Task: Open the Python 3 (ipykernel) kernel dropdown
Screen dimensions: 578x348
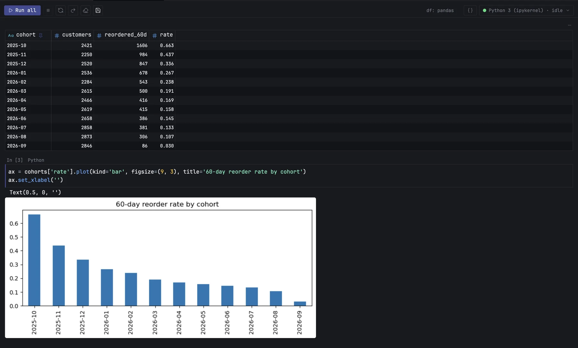Action: (x=526, y=10)
